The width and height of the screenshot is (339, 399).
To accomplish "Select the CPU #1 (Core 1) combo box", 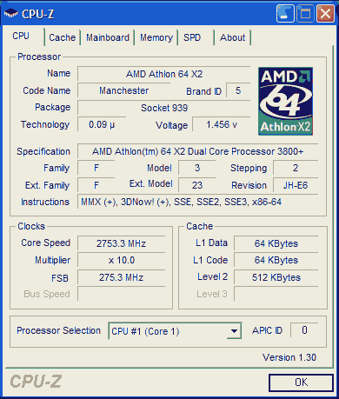I will coord(175,331).
